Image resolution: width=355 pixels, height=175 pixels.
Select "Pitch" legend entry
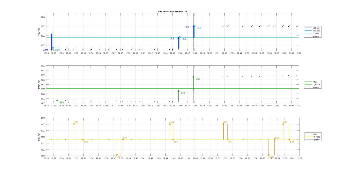tap(315, 82)
